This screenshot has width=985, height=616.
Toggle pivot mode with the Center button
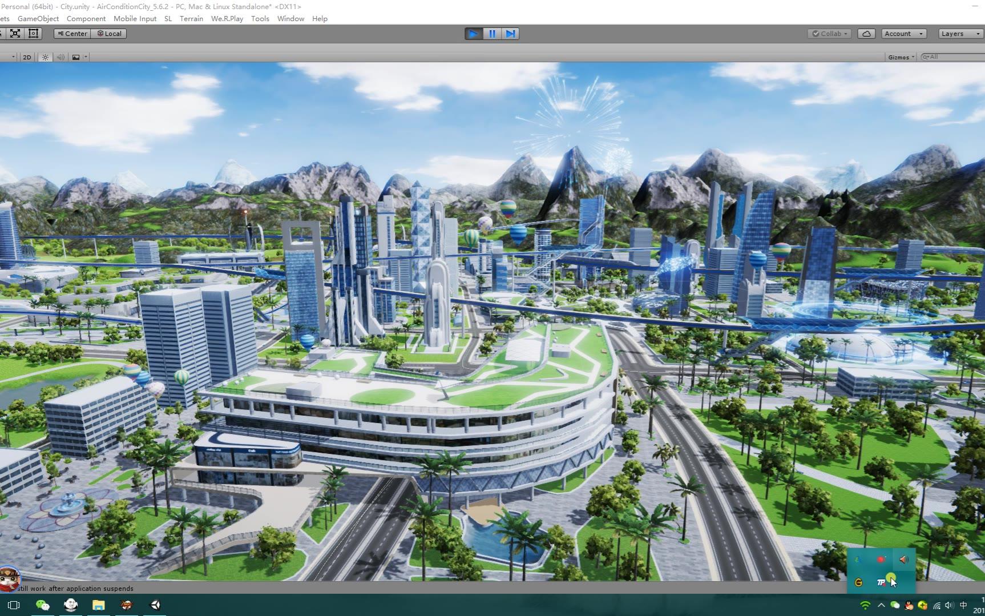72,34
